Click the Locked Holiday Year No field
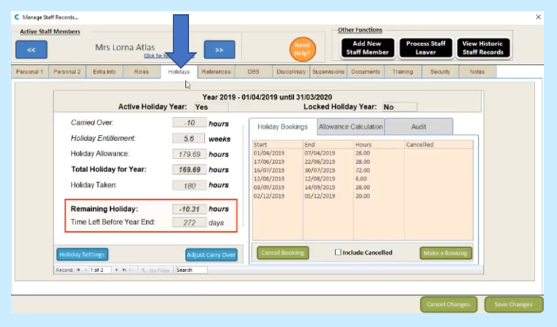 tap(400, 107)
